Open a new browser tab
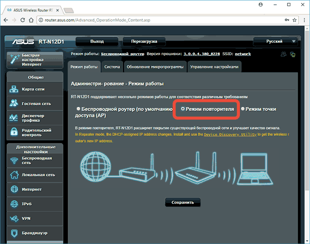 69,10
